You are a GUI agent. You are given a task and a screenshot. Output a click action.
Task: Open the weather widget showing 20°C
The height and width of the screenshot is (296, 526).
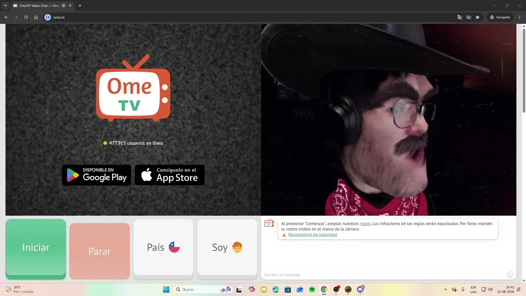pyautogui.click(x=19, y=289)
